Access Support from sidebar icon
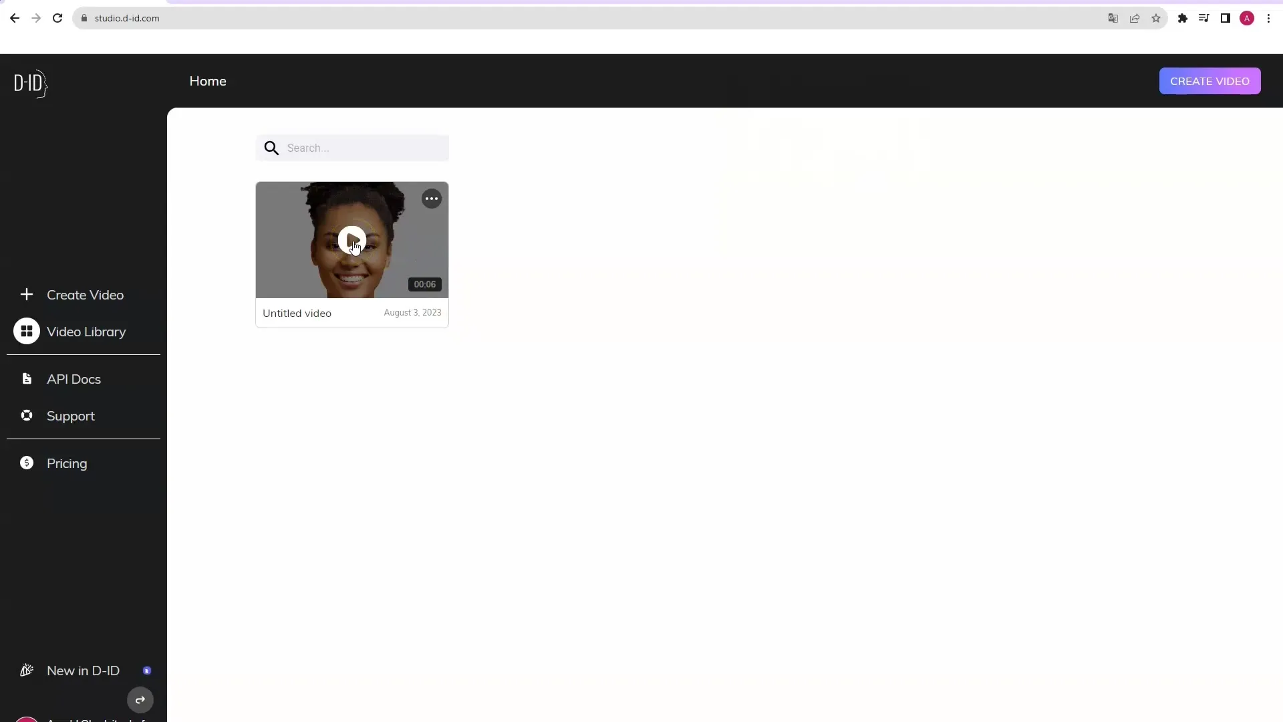Screen dimensions: 1283x722 pos(25,415)
